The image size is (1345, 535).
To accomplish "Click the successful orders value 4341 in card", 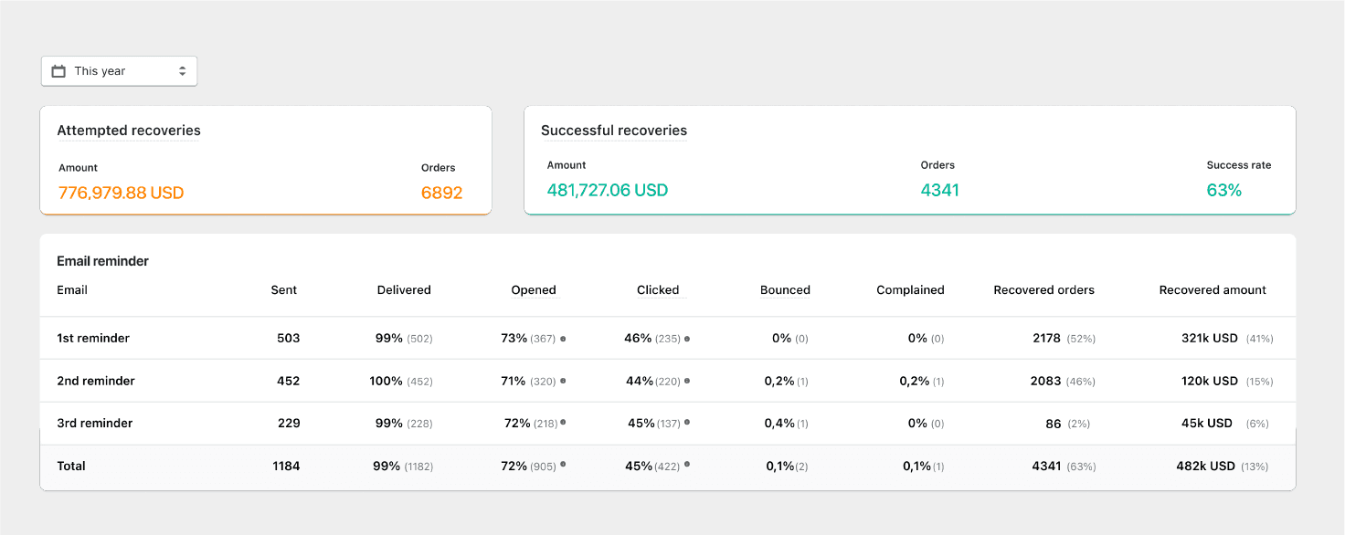I will (x=940, y=190).
